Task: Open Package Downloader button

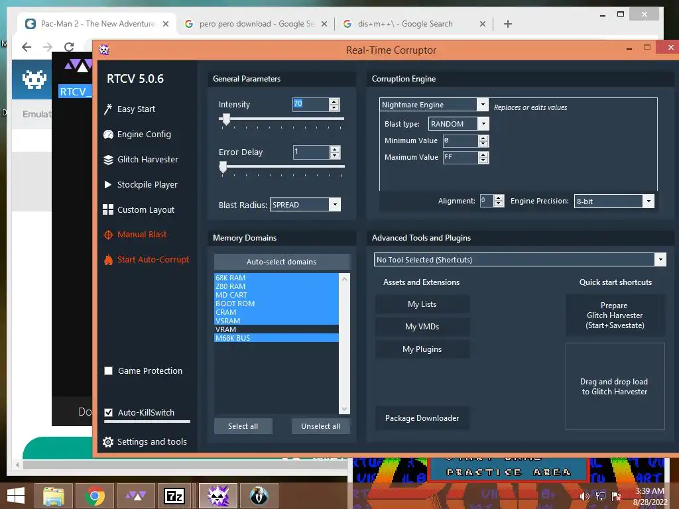Action: coord(422,418)
